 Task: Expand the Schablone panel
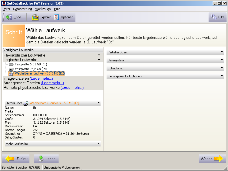[222, 68]
